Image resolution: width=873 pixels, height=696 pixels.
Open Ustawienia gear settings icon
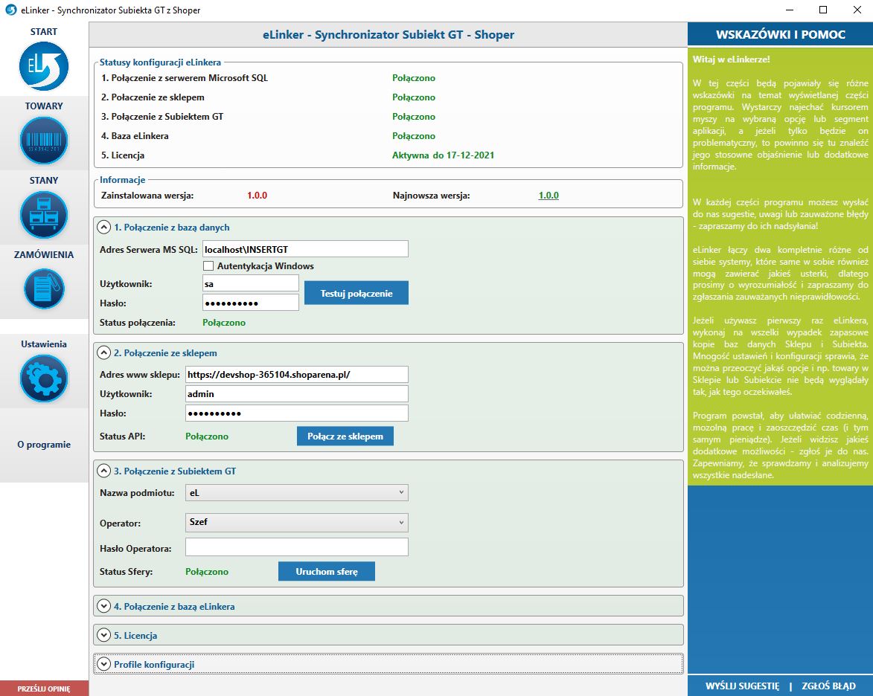[x=44, y=378]
